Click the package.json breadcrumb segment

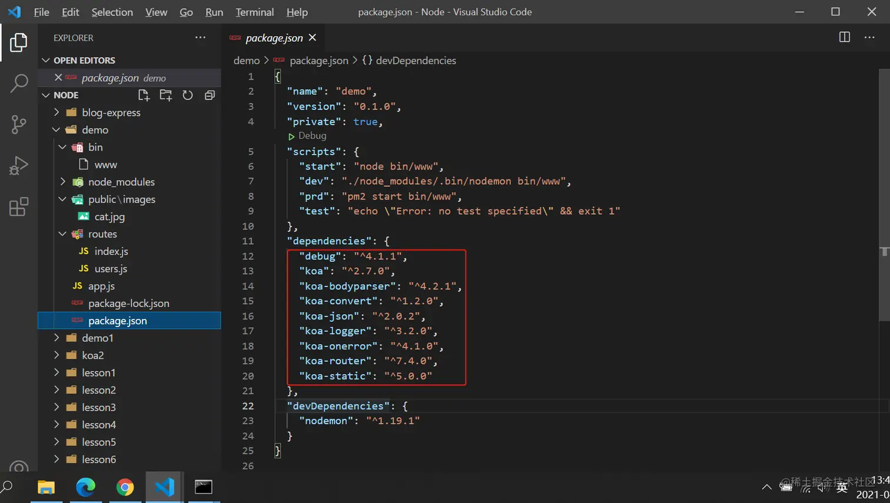pyautogui.click(x=318, y=61)
